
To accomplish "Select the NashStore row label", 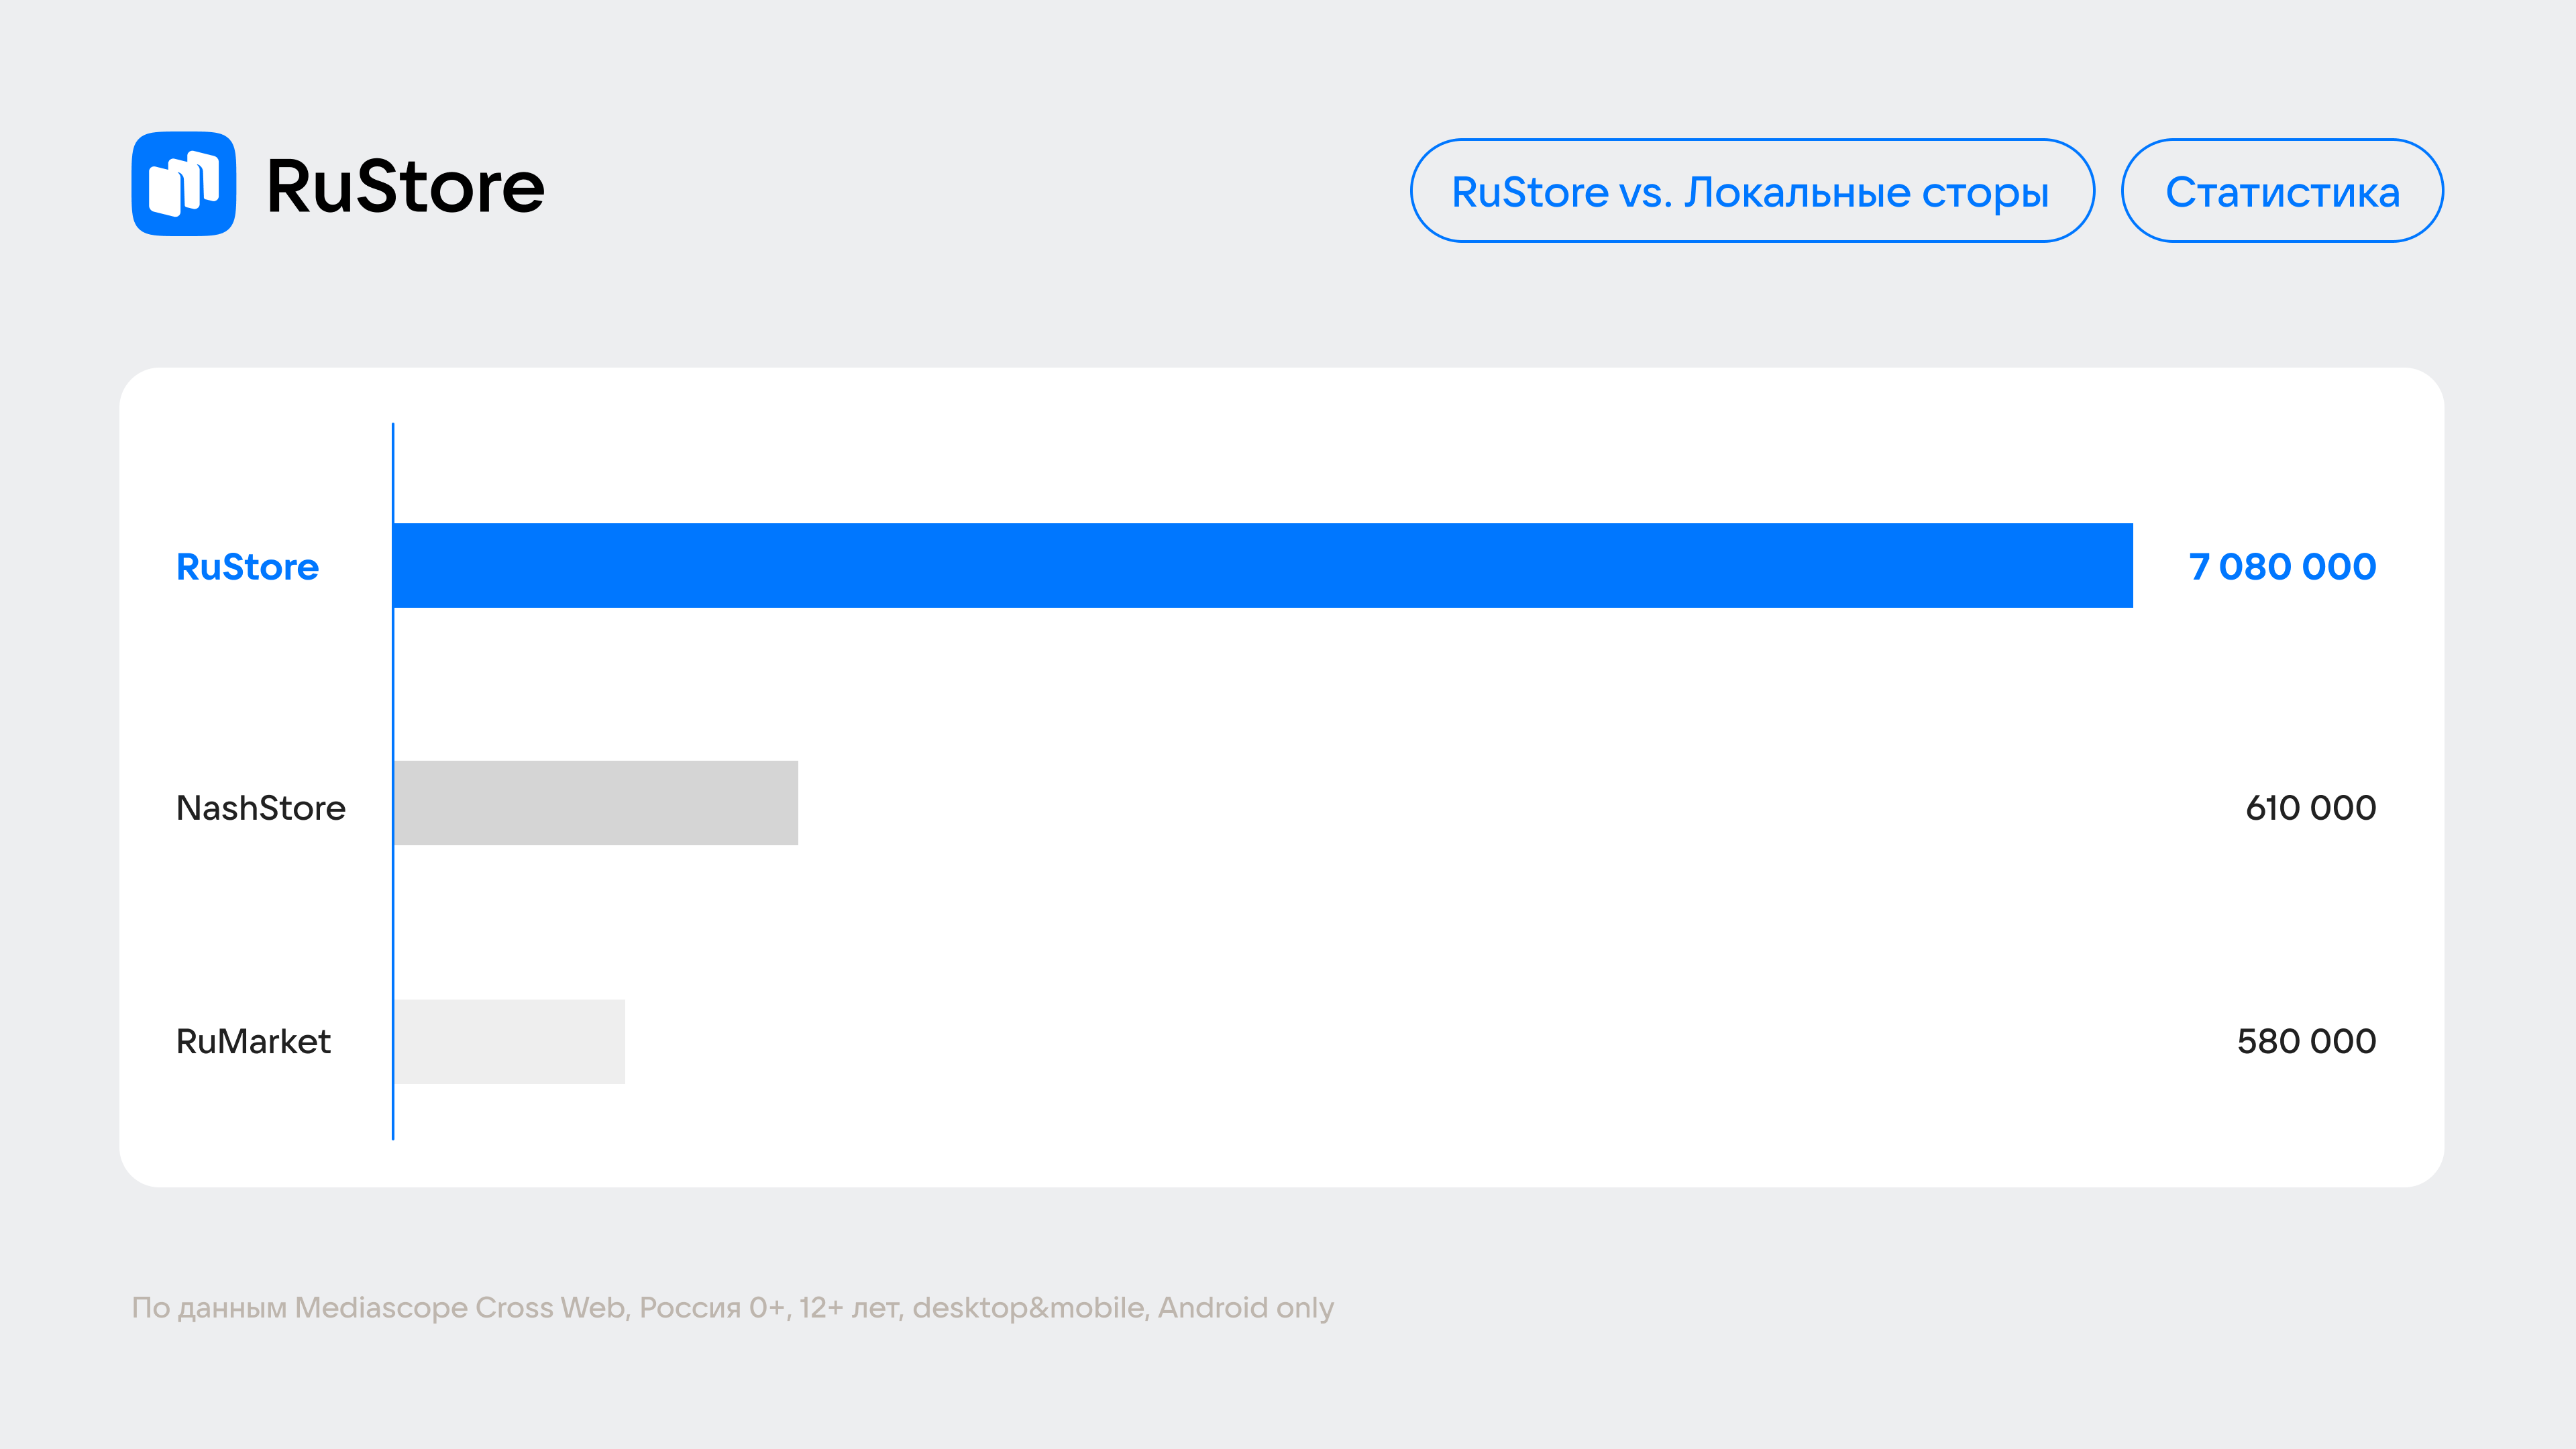I will [x=260, y=807].
